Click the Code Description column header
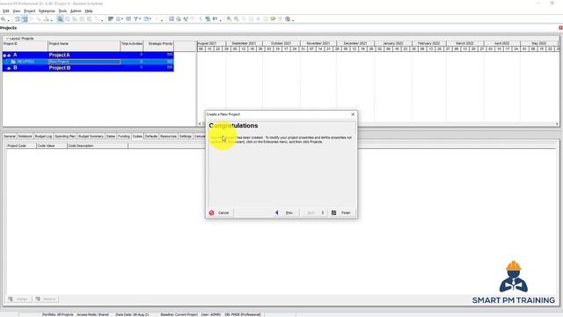Image resolution: width=563 pixels, height=317 pixels. click(98, 145)
